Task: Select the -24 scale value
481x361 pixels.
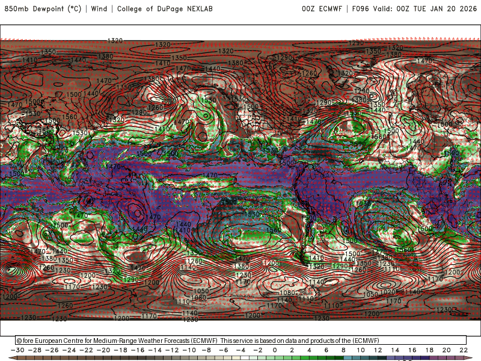Action: pyautogui.click(x=69, y=350)
